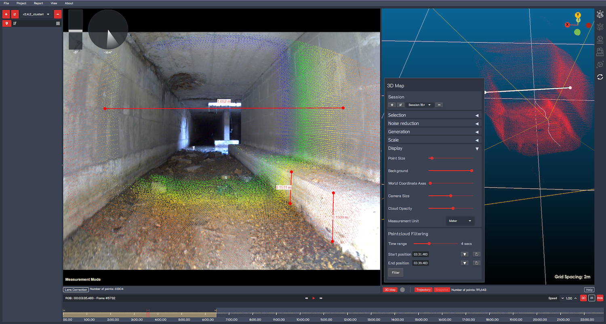Click the grid view icon in left panel
606x324 pixels.
coord(58,23)
